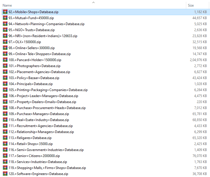This screenshot has width=210, height=177.
Task: Click the 23,828 KB size value
Action: coord(200,36)
